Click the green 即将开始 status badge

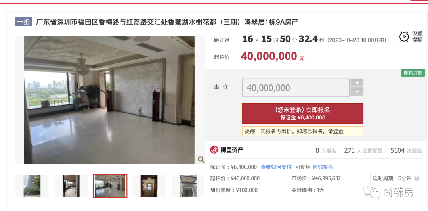pos(413,73)
